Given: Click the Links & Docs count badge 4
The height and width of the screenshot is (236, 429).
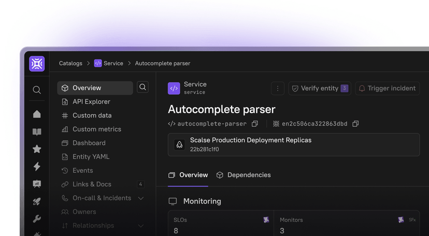Looking at the screenshot, I should tap(140, 184).
